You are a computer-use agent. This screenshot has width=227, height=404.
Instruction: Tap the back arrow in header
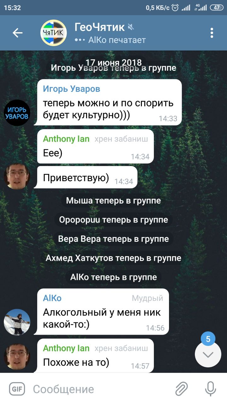(x=17, y=33)
